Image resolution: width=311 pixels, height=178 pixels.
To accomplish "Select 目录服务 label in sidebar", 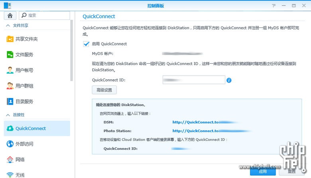I will pos(24,102).
